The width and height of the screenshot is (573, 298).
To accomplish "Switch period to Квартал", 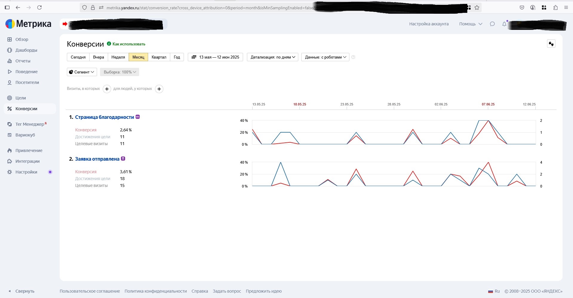I will 159,57.
